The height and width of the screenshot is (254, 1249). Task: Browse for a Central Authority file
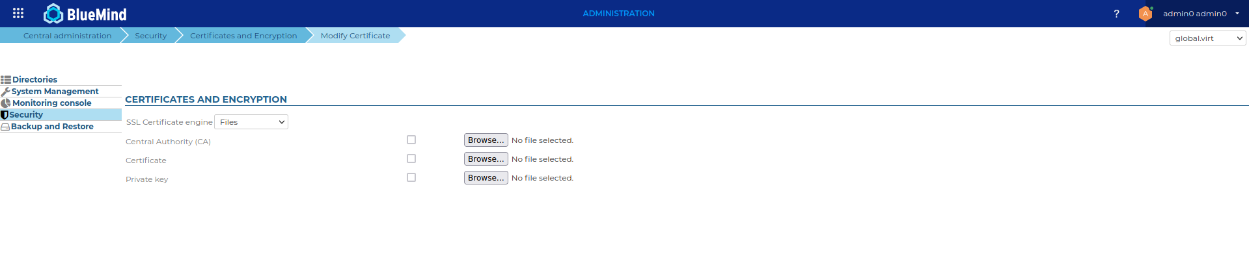point(486,140)
